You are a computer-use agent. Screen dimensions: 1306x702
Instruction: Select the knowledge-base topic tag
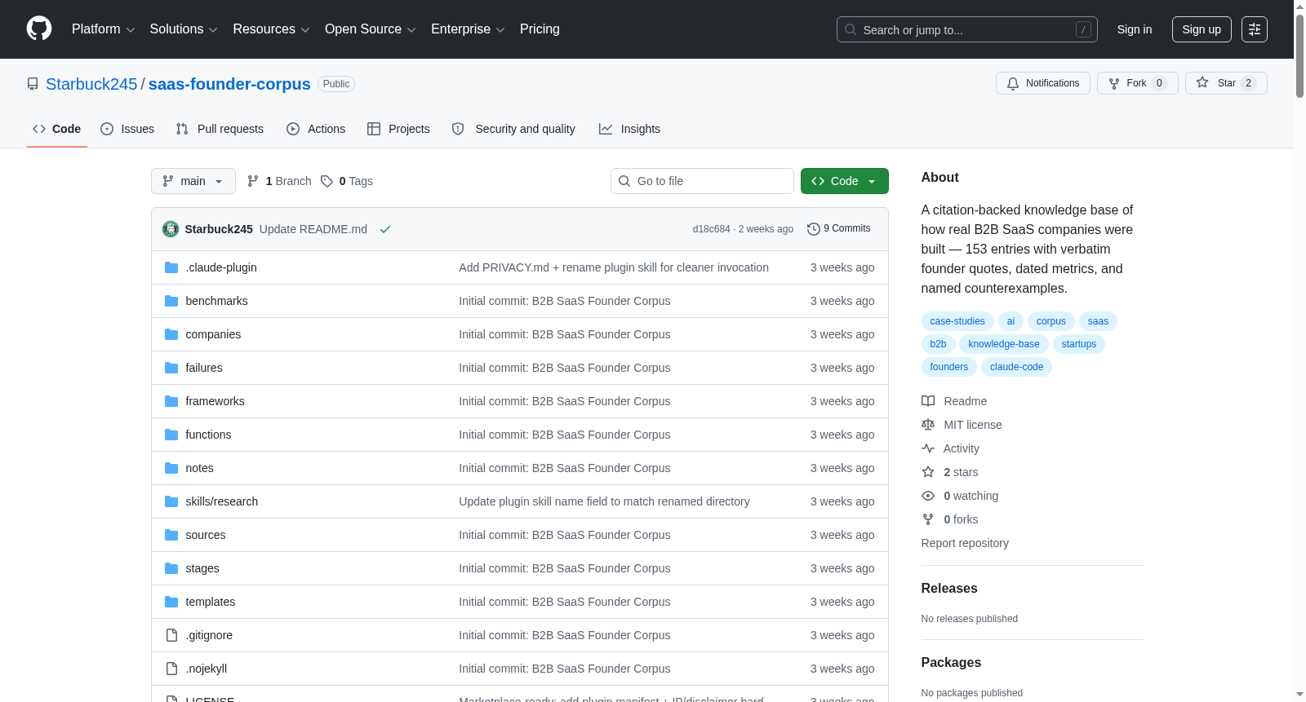point(1004,344)
